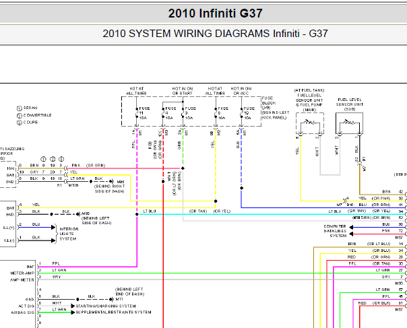Click the variable resistor symbol in the MAIN sensor

pyautogui.click(x=310, y=122)
